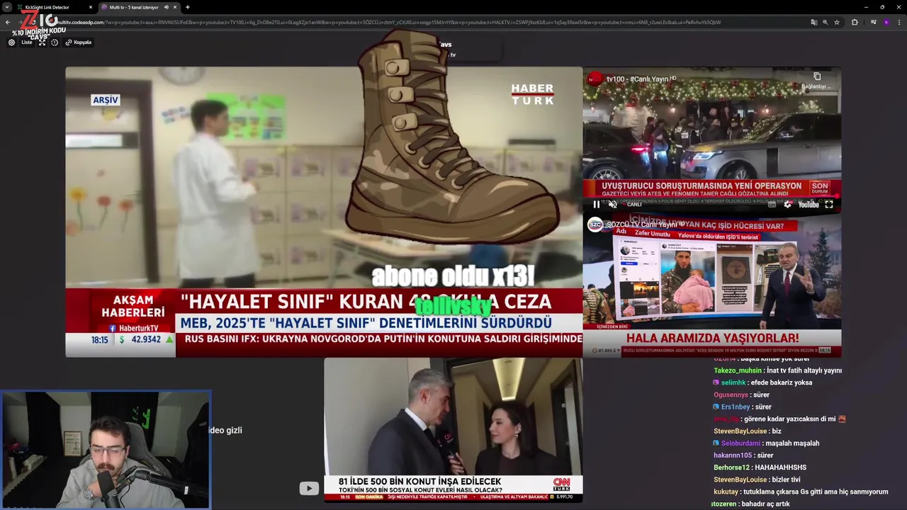The height and width of the screenshot is (510, 907).
Task: Click the streamer webcam overlay
Action: point(106,450)
